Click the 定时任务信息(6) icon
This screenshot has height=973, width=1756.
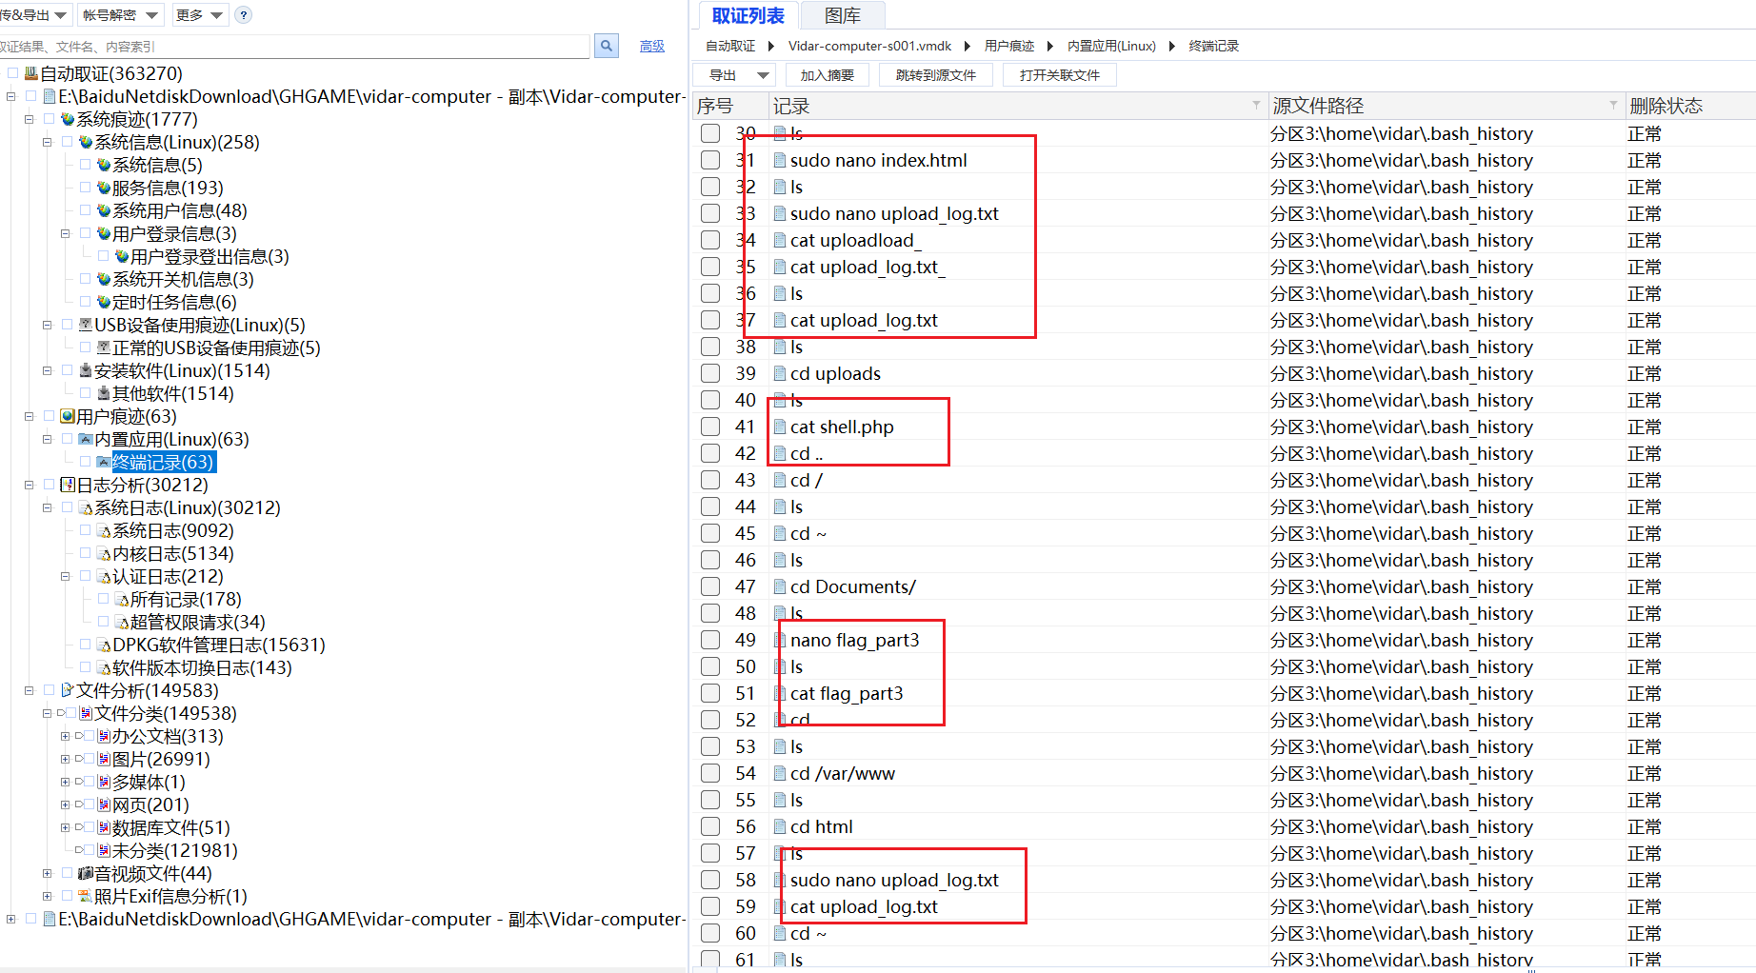104,302
